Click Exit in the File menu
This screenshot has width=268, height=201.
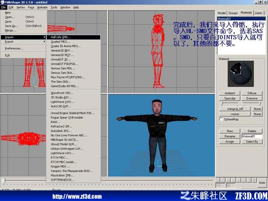tap(23, 55)
